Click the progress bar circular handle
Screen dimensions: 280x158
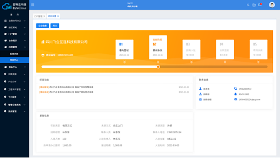pyautogui.click(x=158, y=67)
